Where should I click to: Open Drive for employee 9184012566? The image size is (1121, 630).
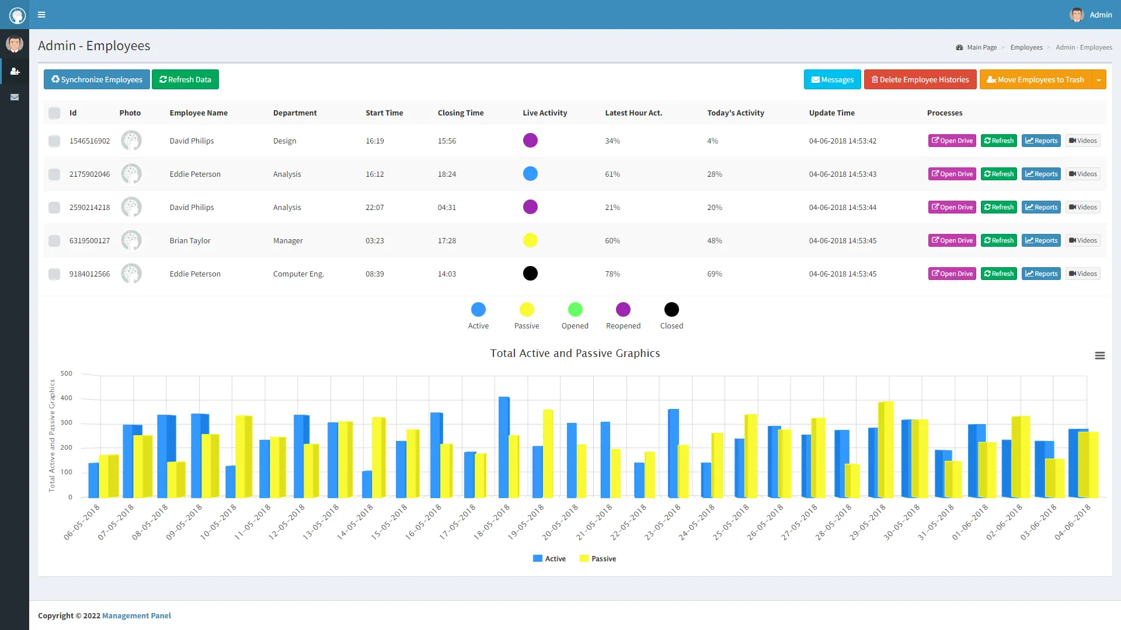click(952, 274)
